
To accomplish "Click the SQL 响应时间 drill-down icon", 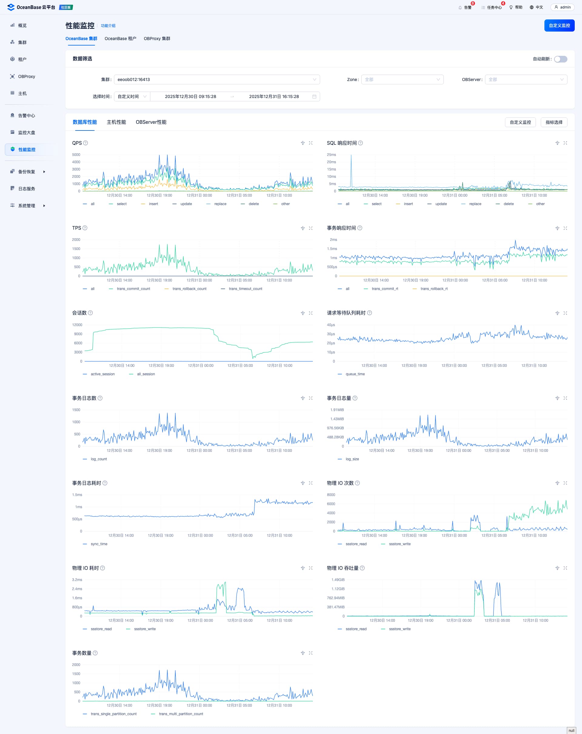I will pos(557,143).
